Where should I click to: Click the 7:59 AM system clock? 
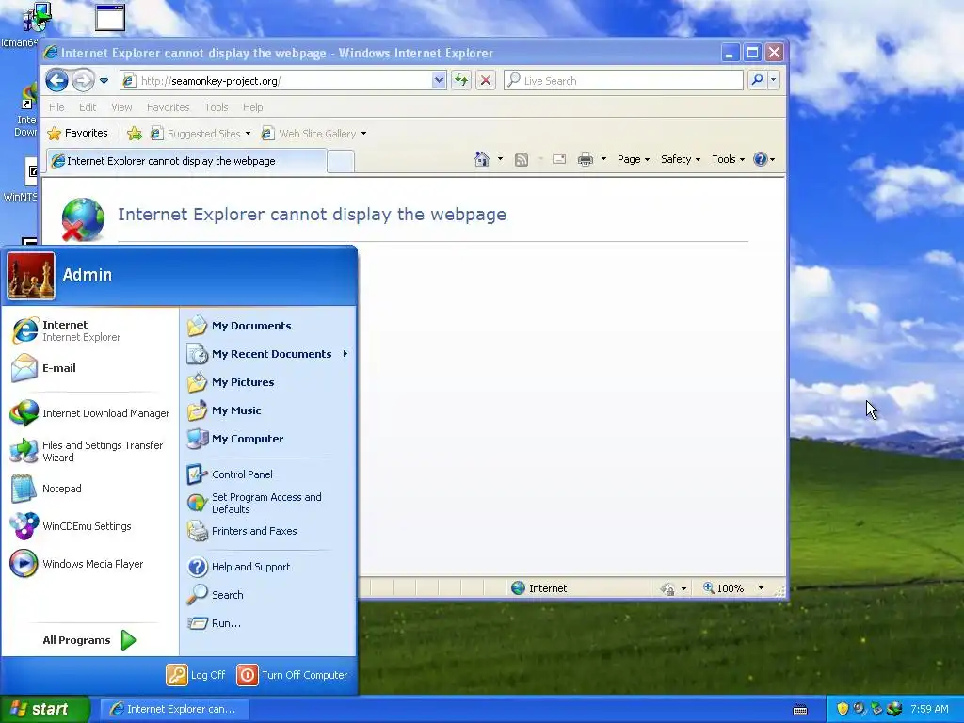tap(929, 709)
